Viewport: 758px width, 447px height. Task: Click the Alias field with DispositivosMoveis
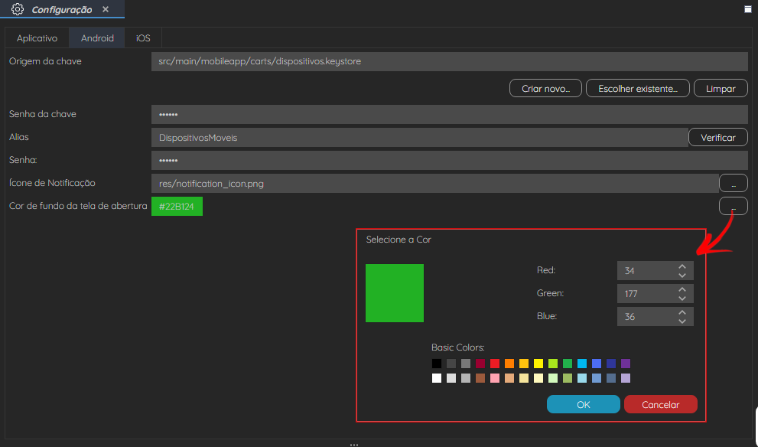(420, 137)
